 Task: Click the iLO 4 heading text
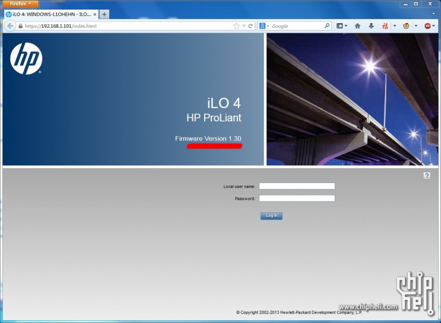coord(224,103)
